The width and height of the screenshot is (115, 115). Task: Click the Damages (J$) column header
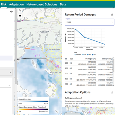point(91,59)
